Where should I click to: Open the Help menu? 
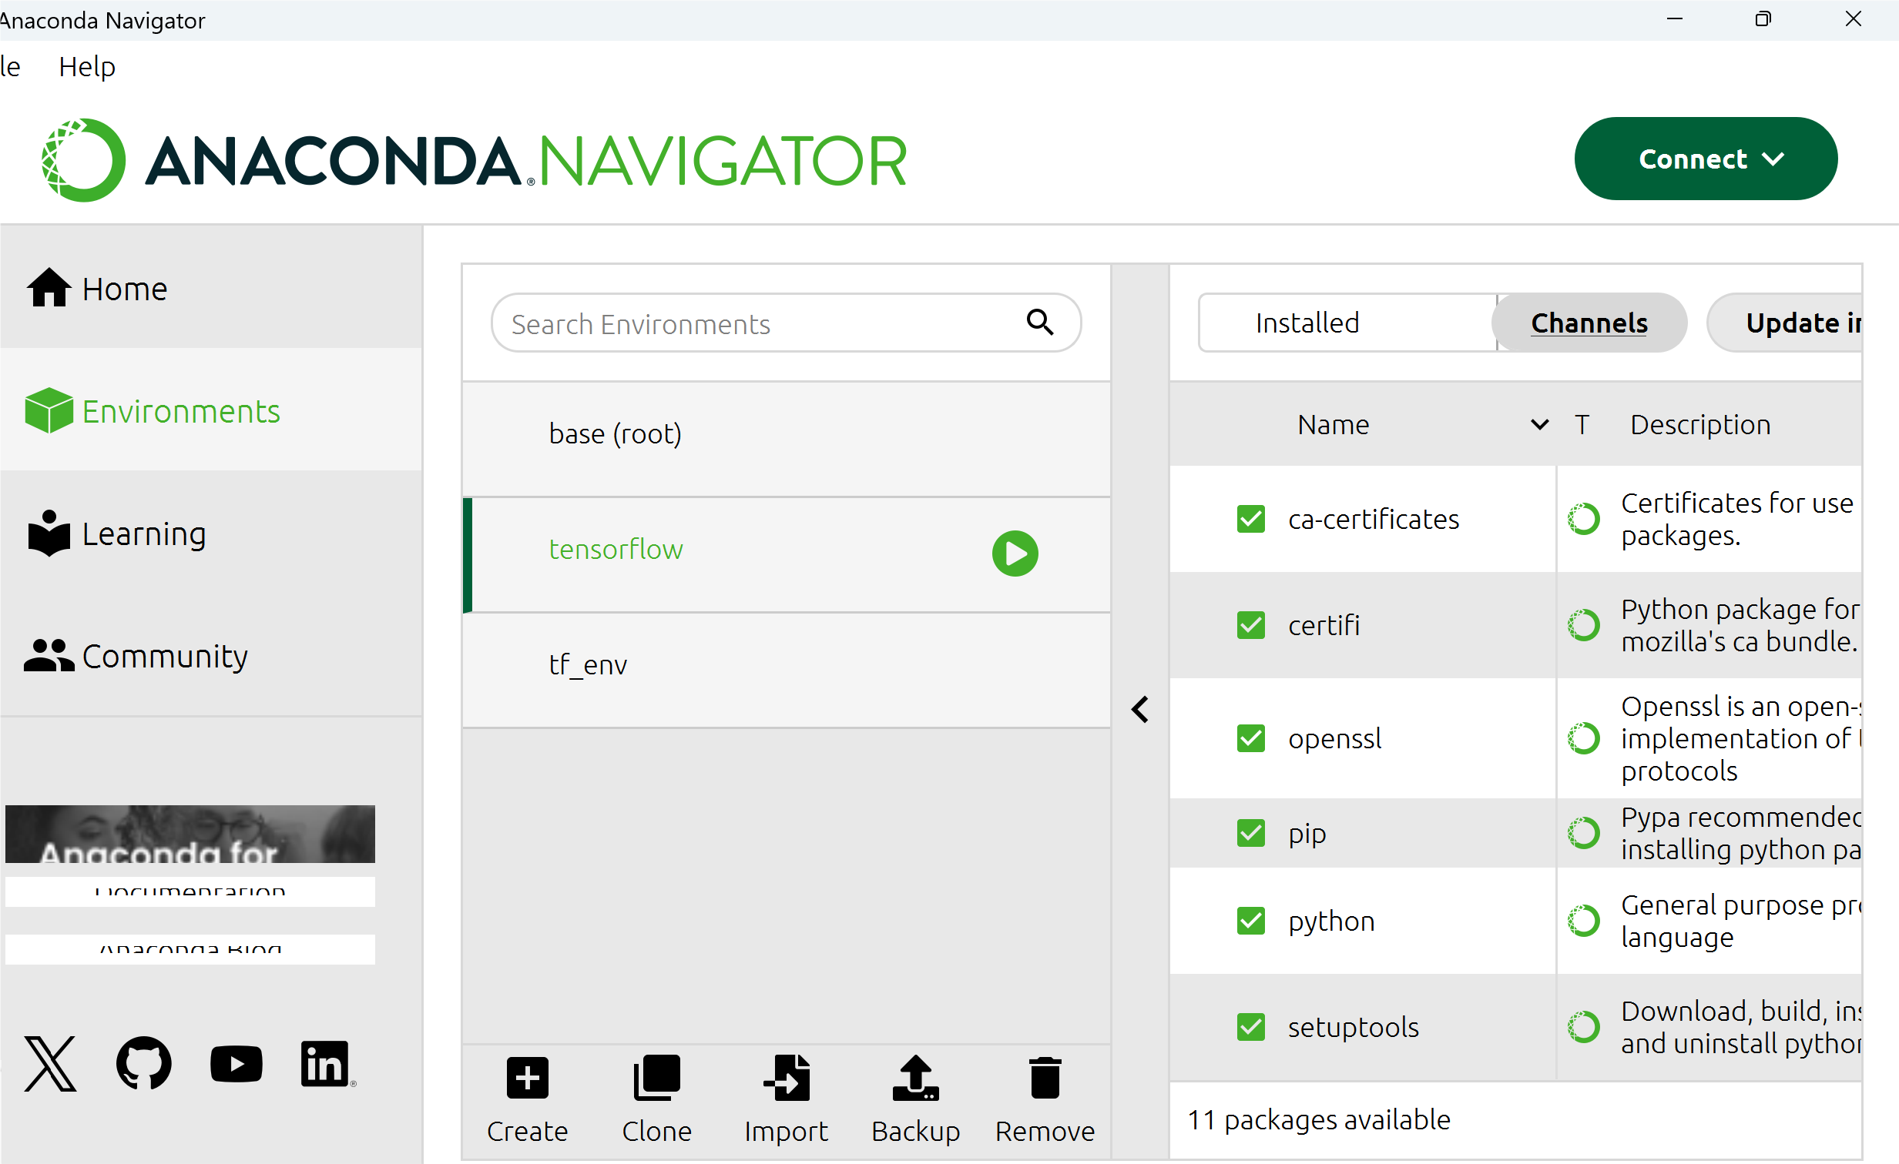(x=86, y=67)
